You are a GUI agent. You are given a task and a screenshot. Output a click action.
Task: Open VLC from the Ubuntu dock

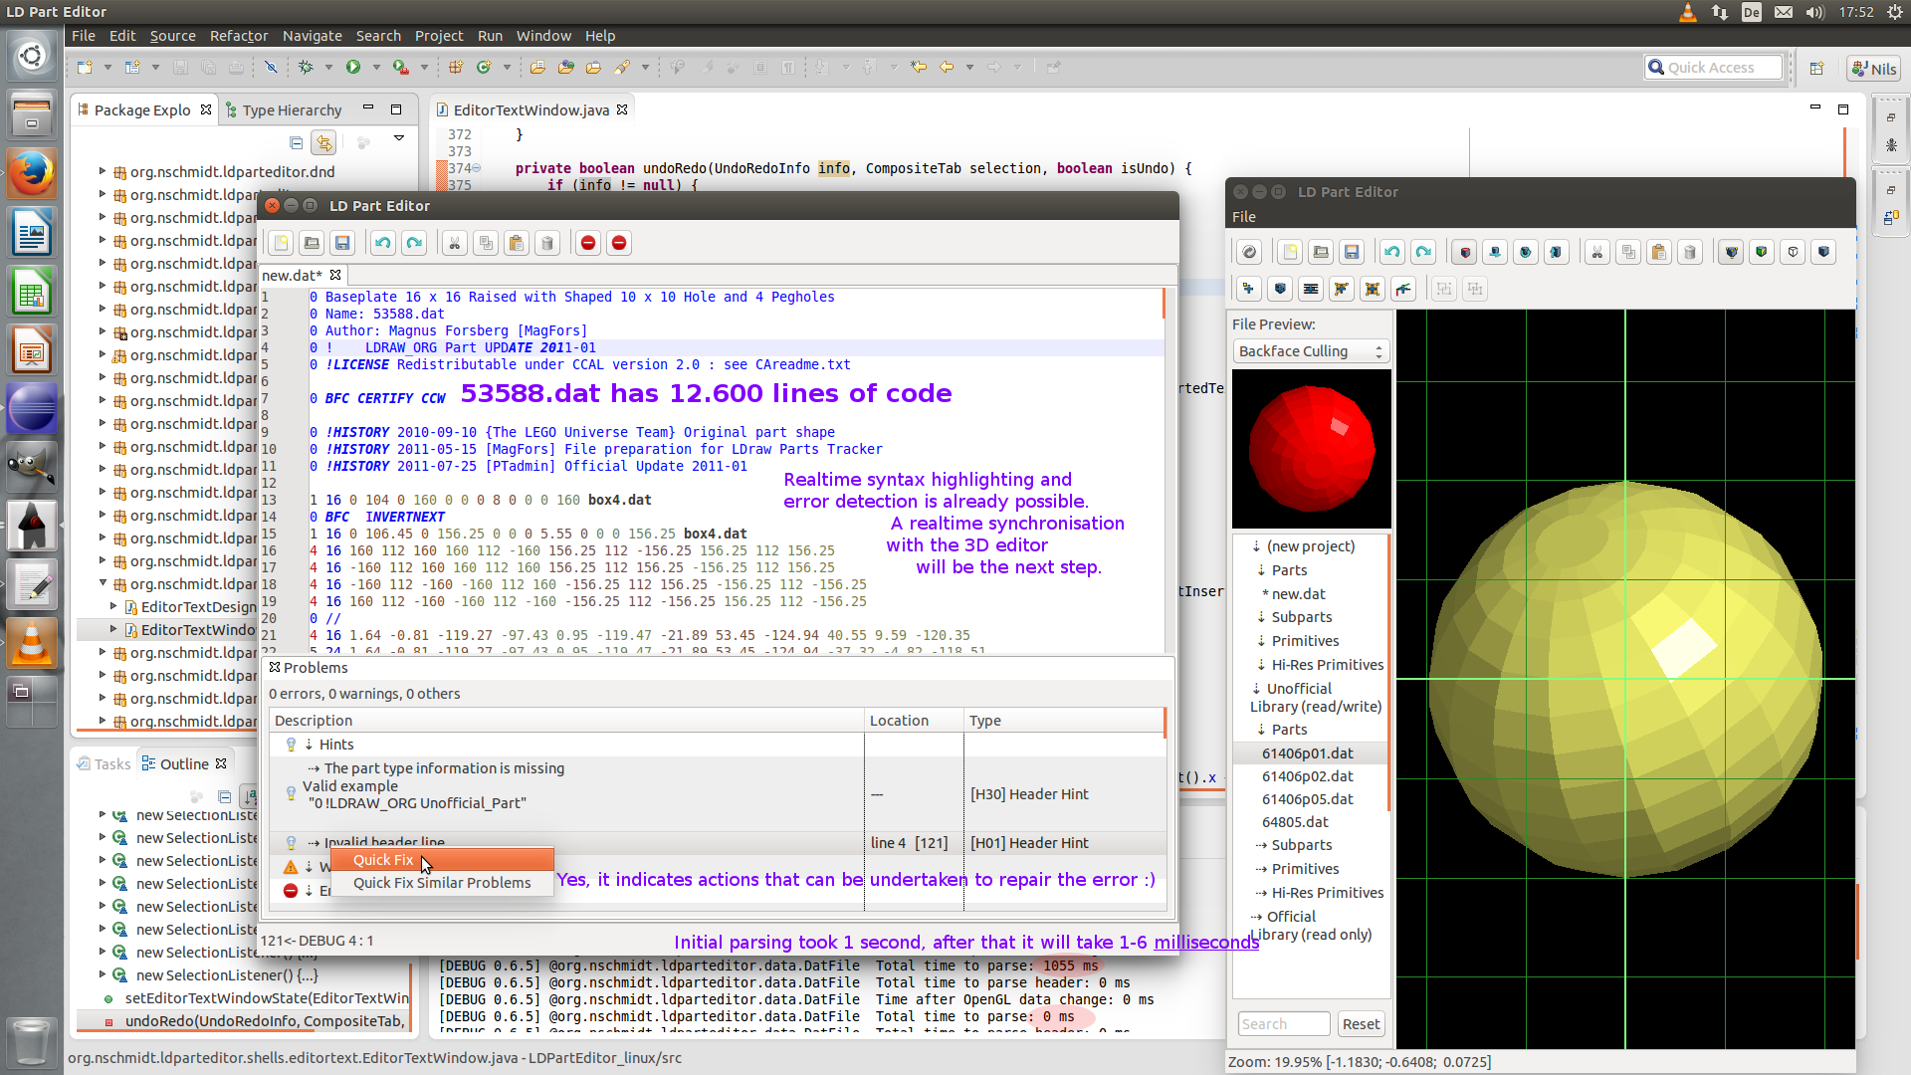[32, 643]
